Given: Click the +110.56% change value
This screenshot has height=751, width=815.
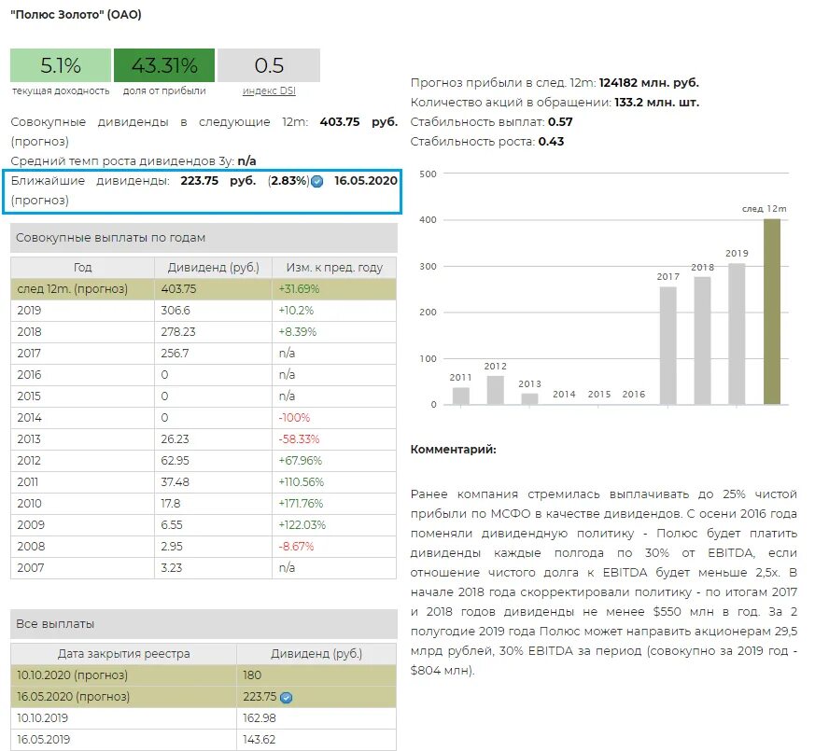Looking at the screenshot, I should point(302,482).
